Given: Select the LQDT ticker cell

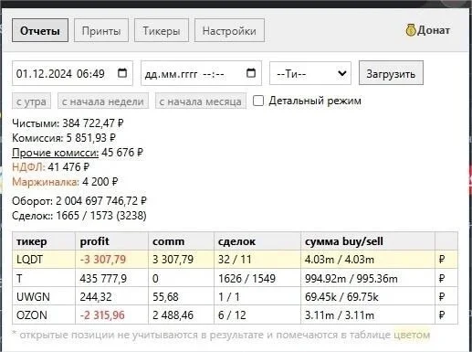Looking at the screenshot, I should 44,260.
